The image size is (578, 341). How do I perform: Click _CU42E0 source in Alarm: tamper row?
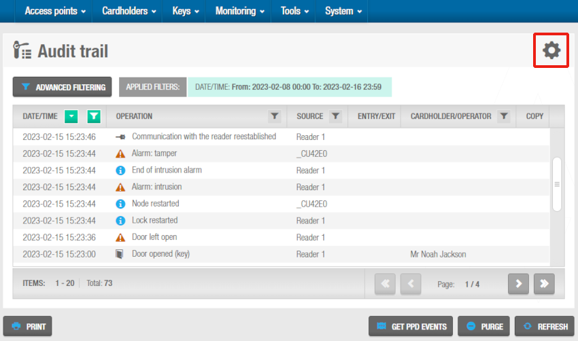coord(311,154)
